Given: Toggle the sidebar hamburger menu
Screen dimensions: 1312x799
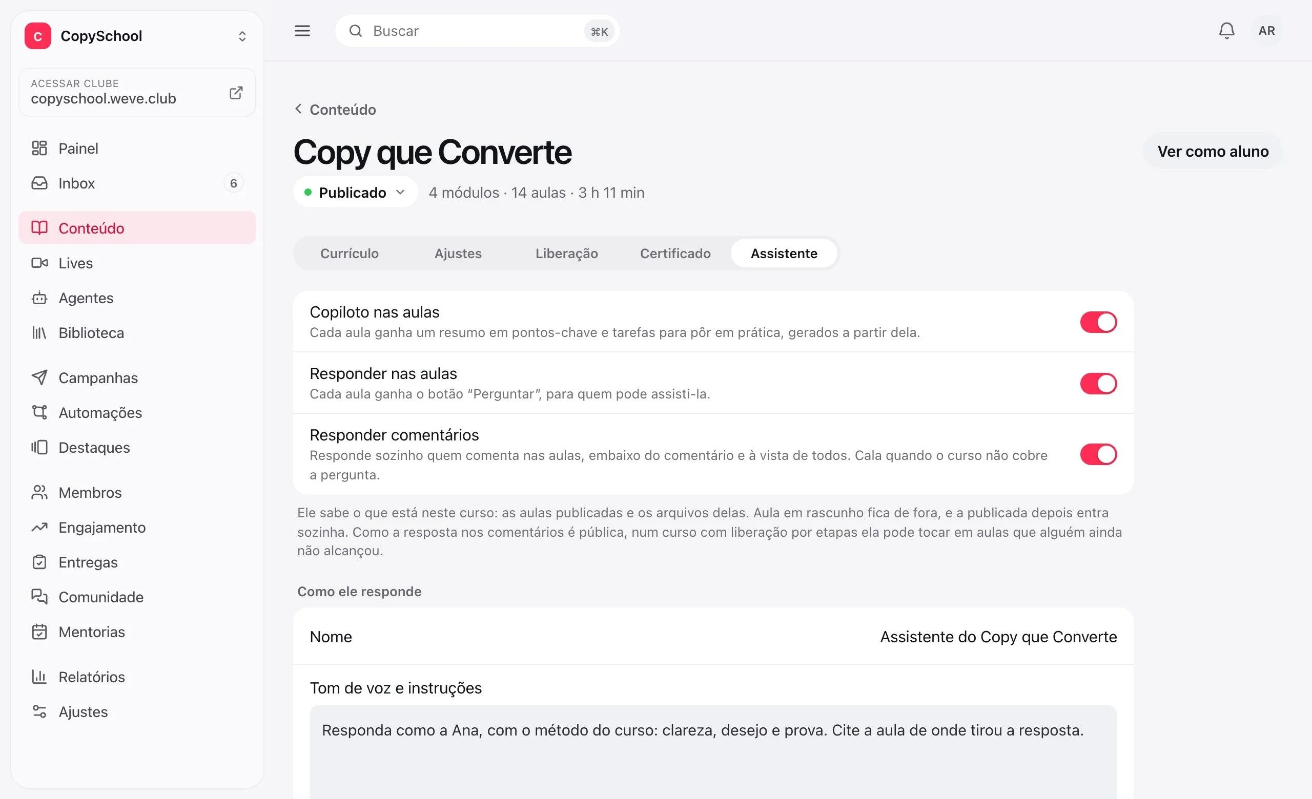Looking at the screenshot, I should [x=302, y=31].
